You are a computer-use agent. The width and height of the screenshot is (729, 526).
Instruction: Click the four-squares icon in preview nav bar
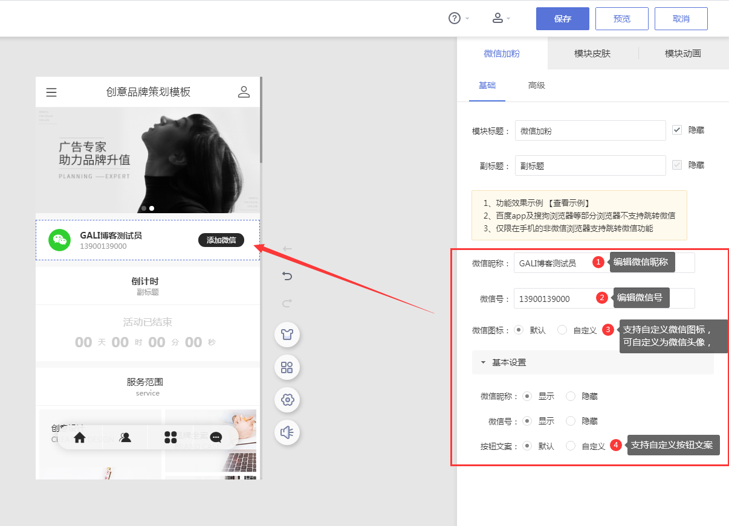click(170, 438)
